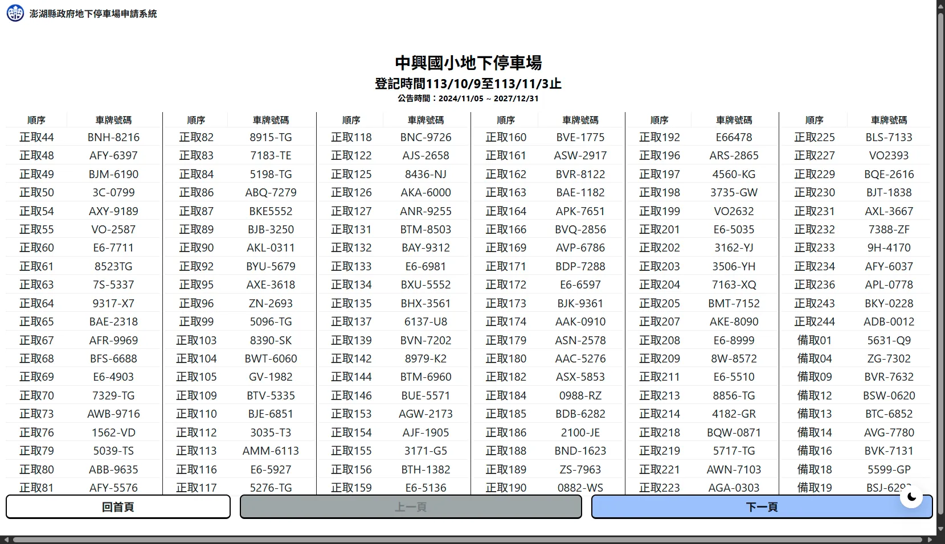Viewport: 945px width, 544px height.
Task: Click license plate BNH-8216
Action: [113, 137]
